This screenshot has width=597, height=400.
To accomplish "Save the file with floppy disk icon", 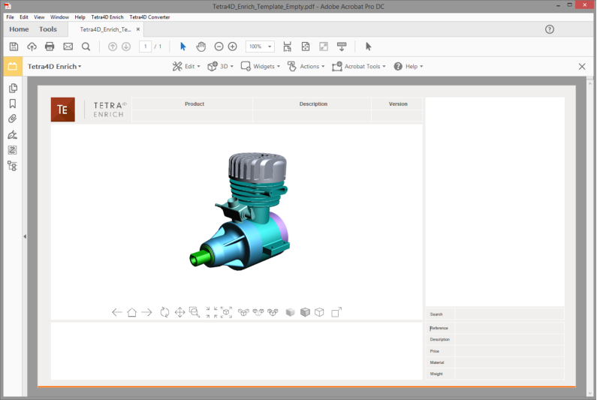I will click(x=14, y=47).
